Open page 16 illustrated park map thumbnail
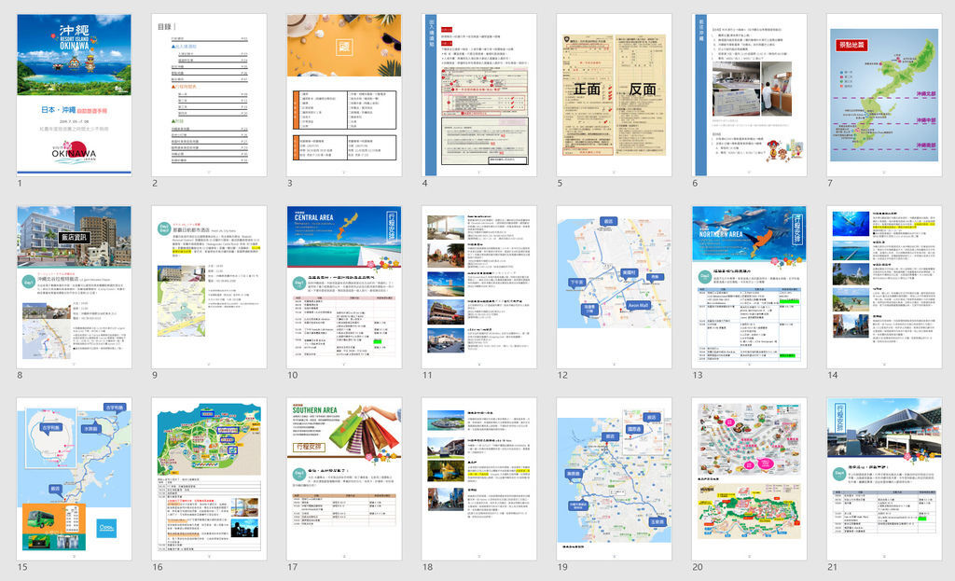Viewport: 955px width, 581px height. click(x=209, y=478)
